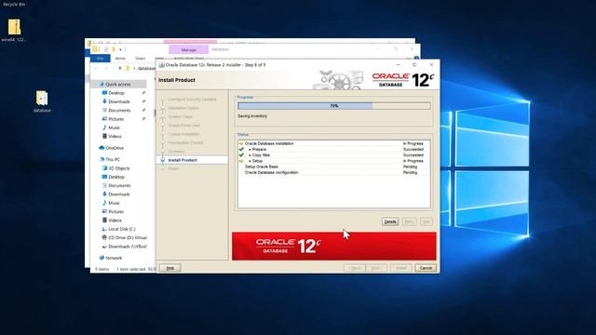Select Documents under This PC in Explorer
Image resolution: width=596 pixels, height=335 pixels.
(x=119, y=186)
